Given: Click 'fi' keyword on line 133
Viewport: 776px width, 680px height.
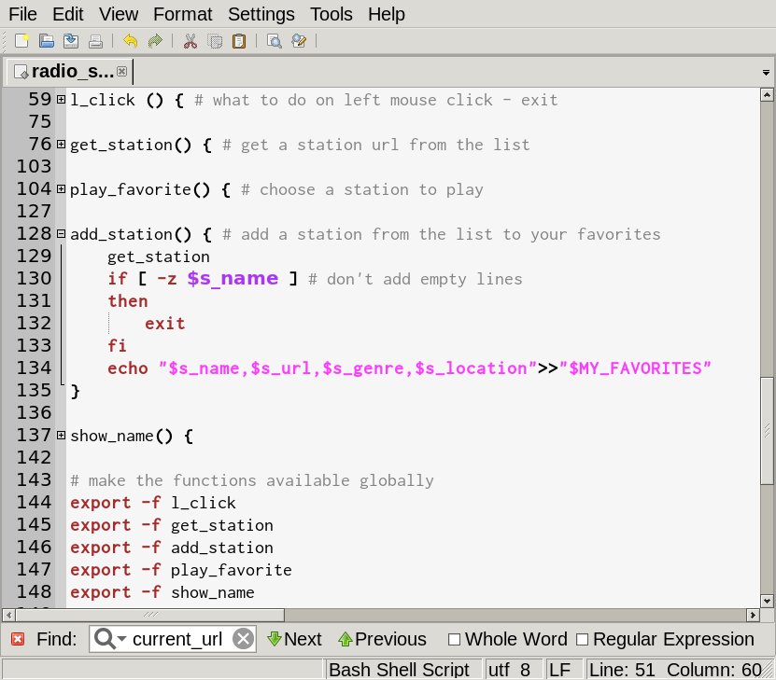Looking at the screenshot, I should pos(118,345).
